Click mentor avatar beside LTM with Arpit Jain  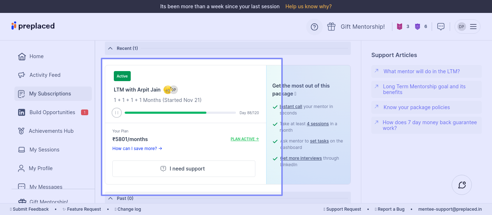pyautogui.click(x=168, y=90)
